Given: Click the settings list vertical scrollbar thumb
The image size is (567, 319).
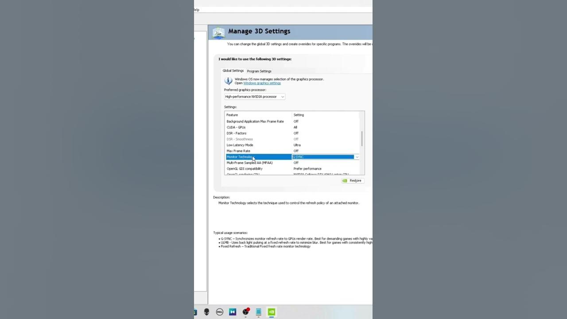Looking at the screenshot, I should (362, 139).
